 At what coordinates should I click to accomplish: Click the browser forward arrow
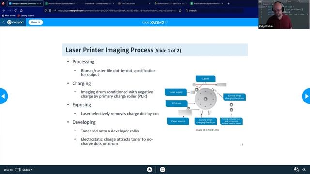(x=10, y=10)
